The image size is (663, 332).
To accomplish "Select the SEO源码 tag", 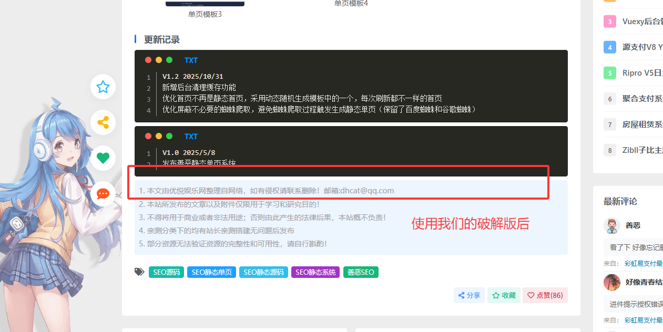I will (166, 272).
